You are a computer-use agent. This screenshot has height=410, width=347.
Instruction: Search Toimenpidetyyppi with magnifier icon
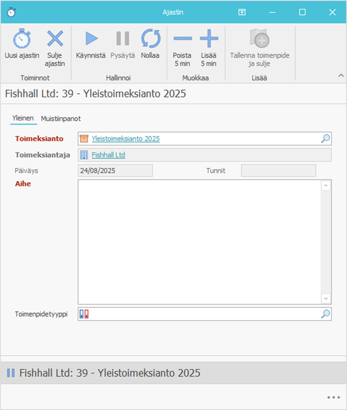coord(326,314)
